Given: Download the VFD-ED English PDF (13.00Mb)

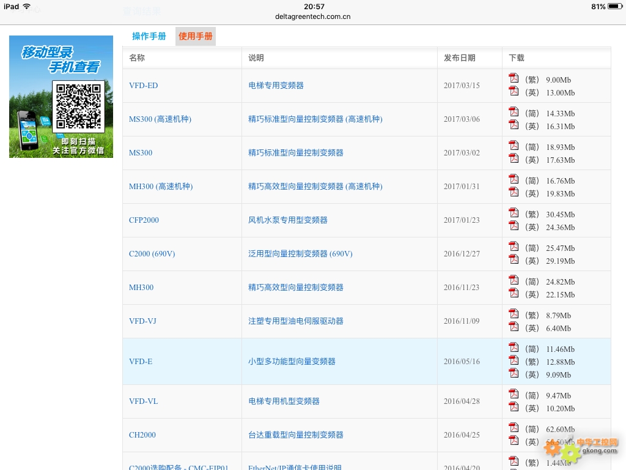Looking at the screenshot, I should coord(514,91).
